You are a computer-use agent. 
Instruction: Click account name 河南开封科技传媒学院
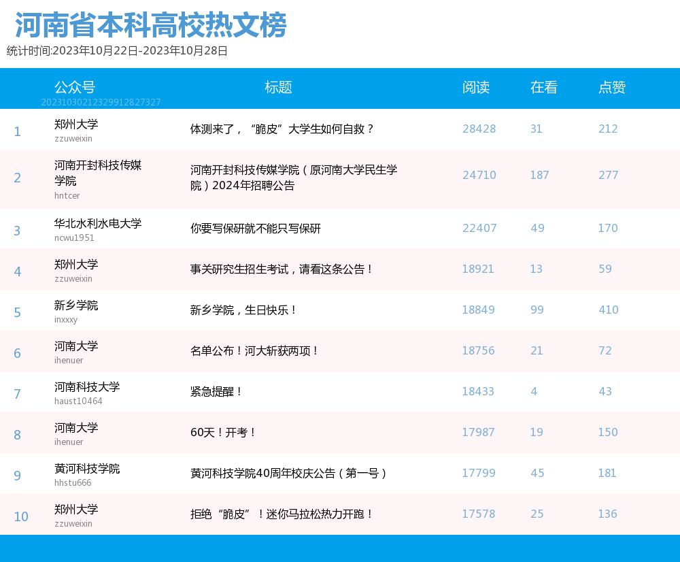(98, 173)
